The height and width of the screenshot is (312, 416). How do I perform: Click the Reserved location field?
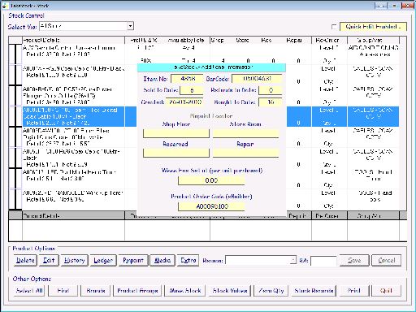click(176, 153)
